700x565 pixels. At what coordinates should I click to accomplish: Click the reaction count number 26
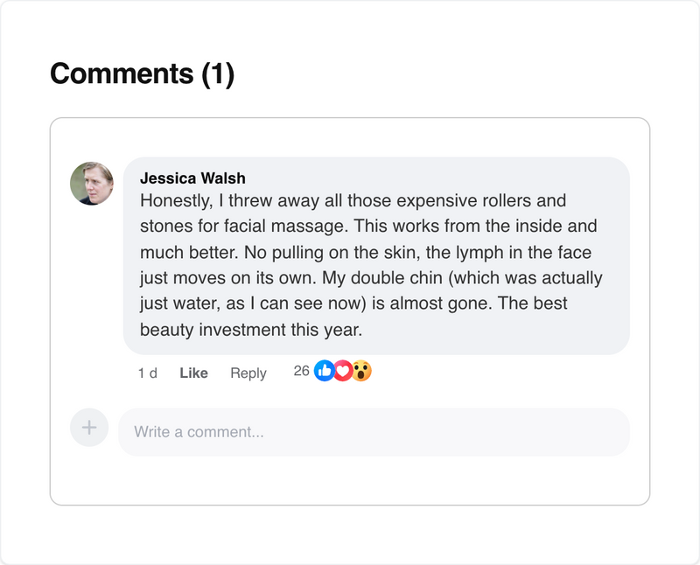click(x=300, y=371)
